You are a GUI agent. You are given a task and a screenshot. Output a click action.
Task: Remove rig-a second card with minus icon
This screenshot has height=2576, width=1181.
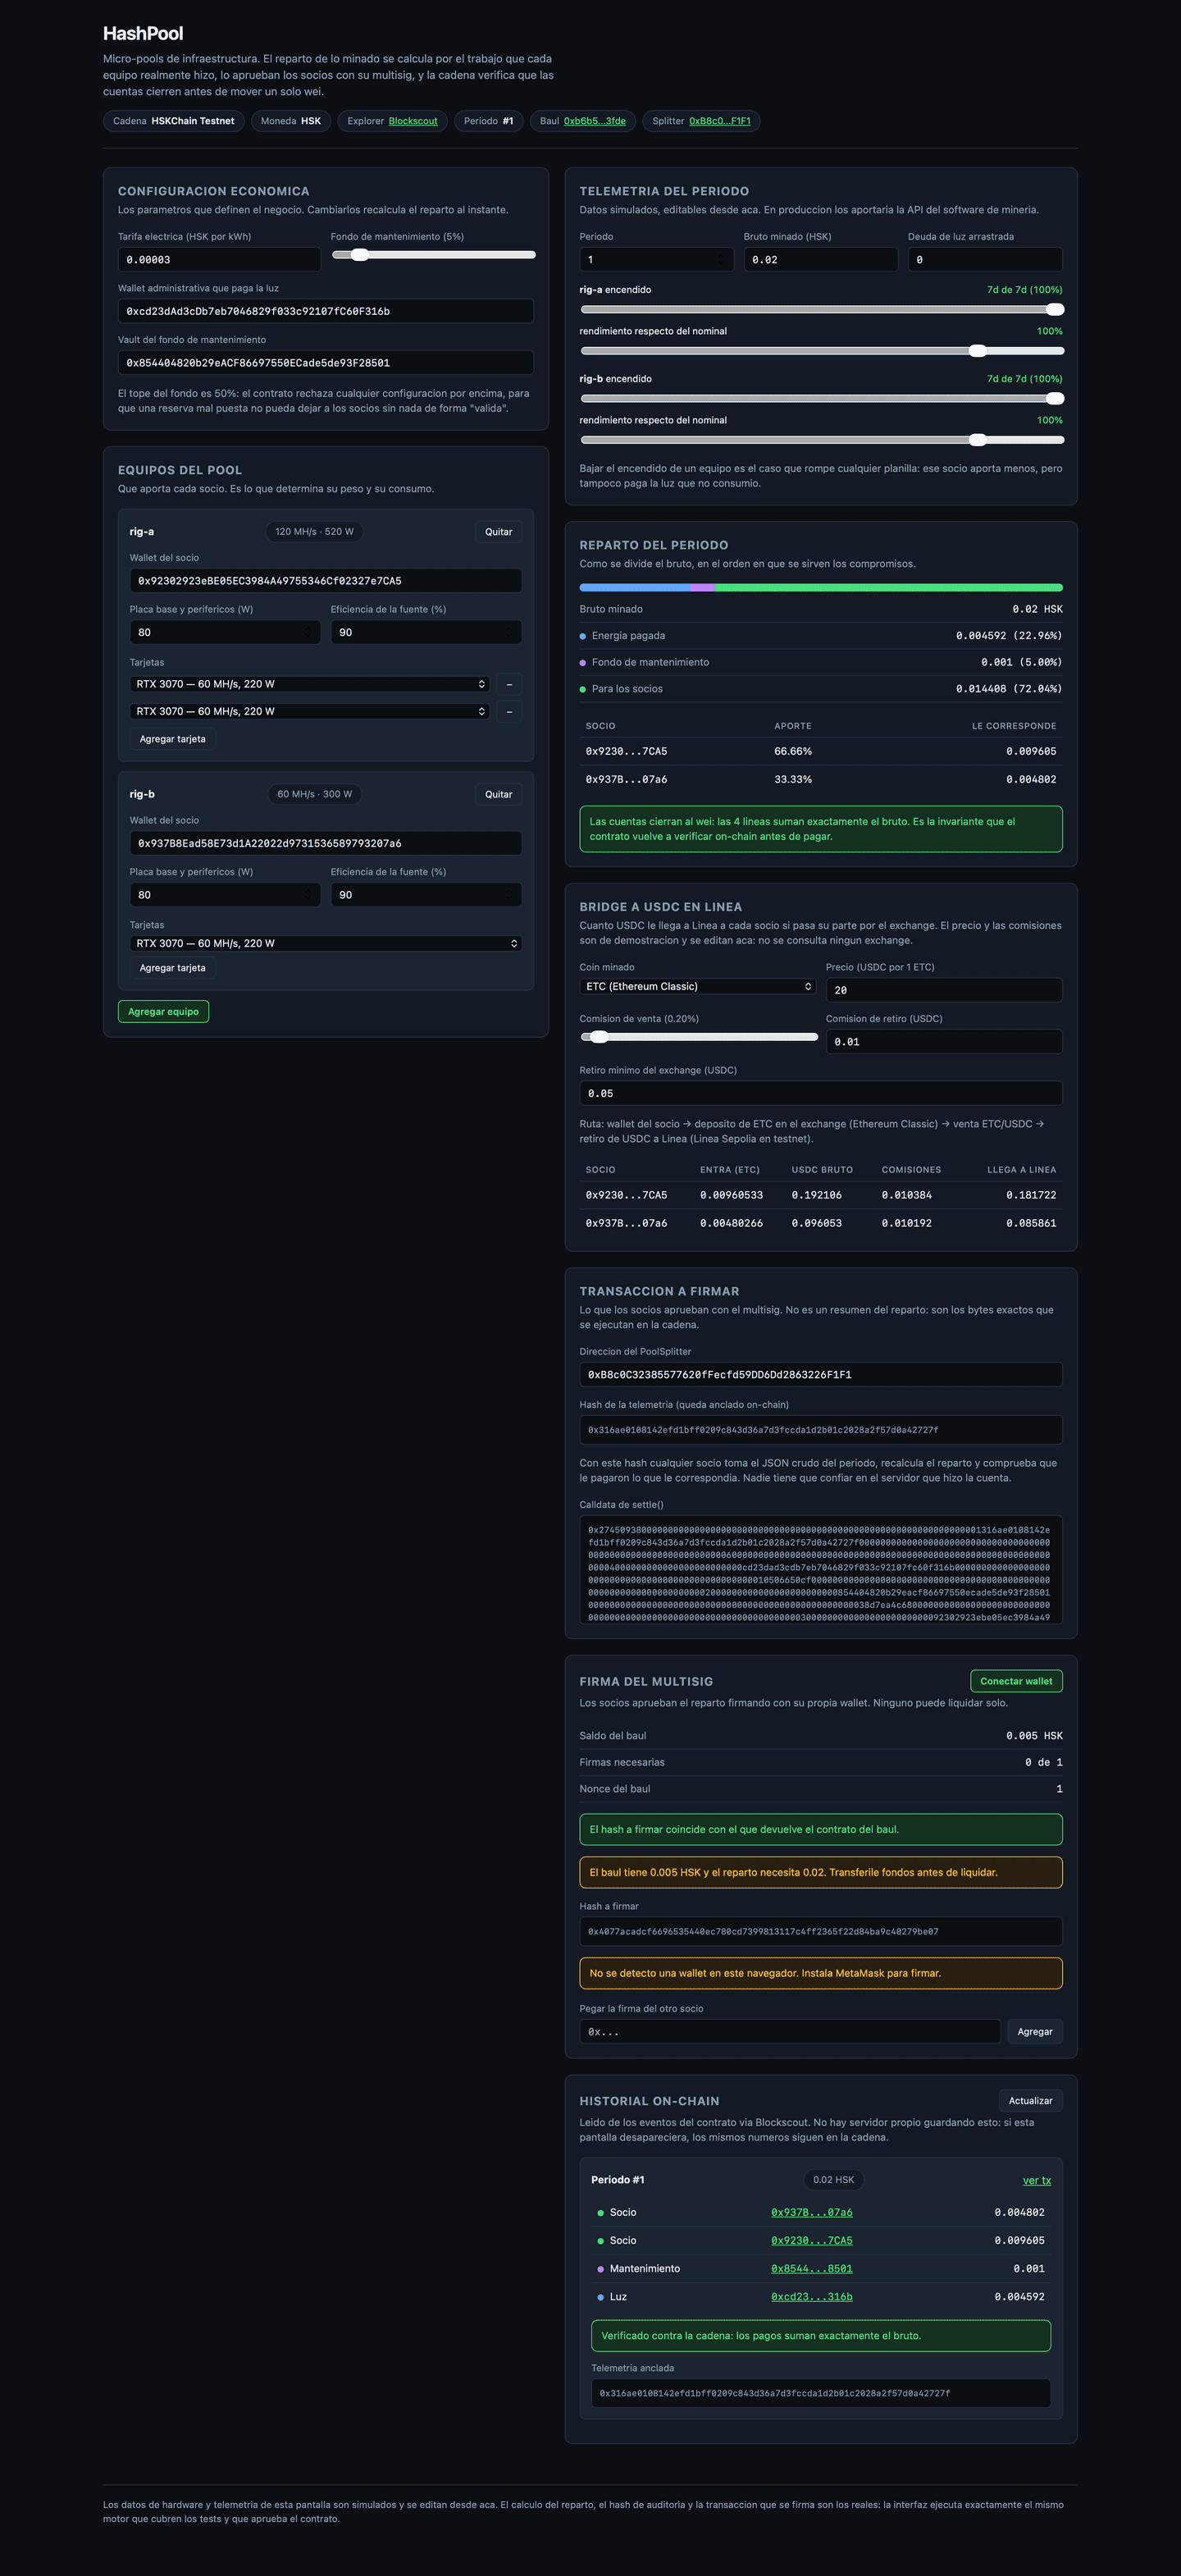click(509, 711)
